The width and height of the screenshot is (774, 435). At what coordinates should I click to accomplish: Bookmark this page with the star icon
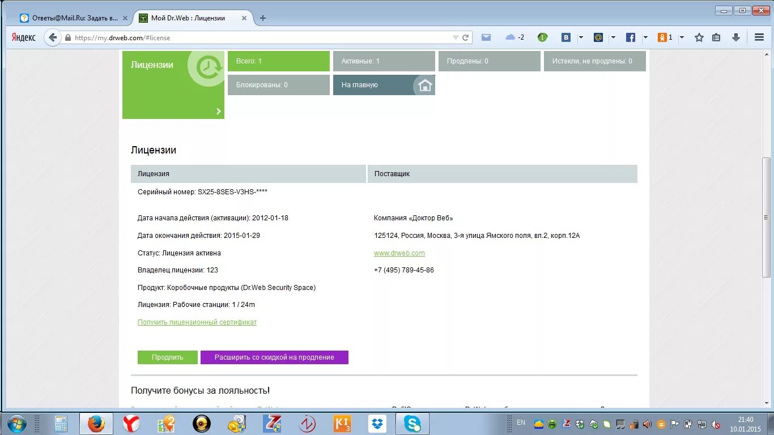point(699,37)
